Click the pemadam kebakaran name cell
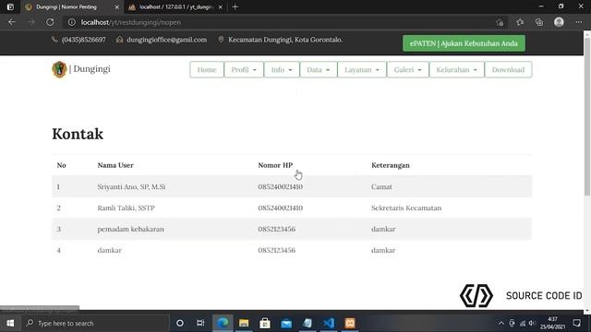591x332 pixels. 130,229
